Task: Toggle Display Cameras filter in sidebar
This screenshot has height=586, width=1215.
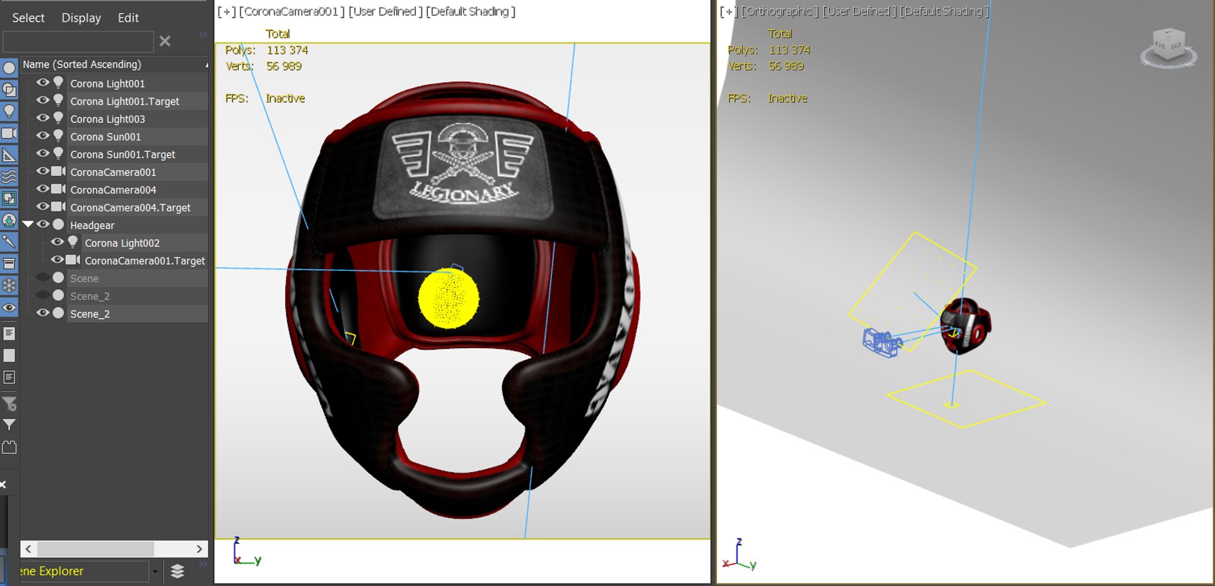Action: (x=9, y=133)
